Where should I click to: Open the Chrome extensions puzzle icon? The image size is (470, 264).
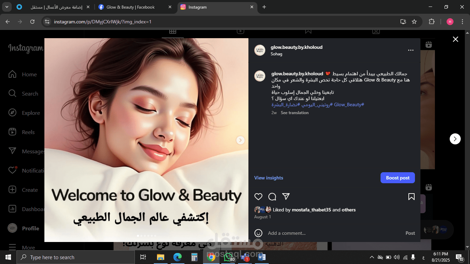[431, 22]
